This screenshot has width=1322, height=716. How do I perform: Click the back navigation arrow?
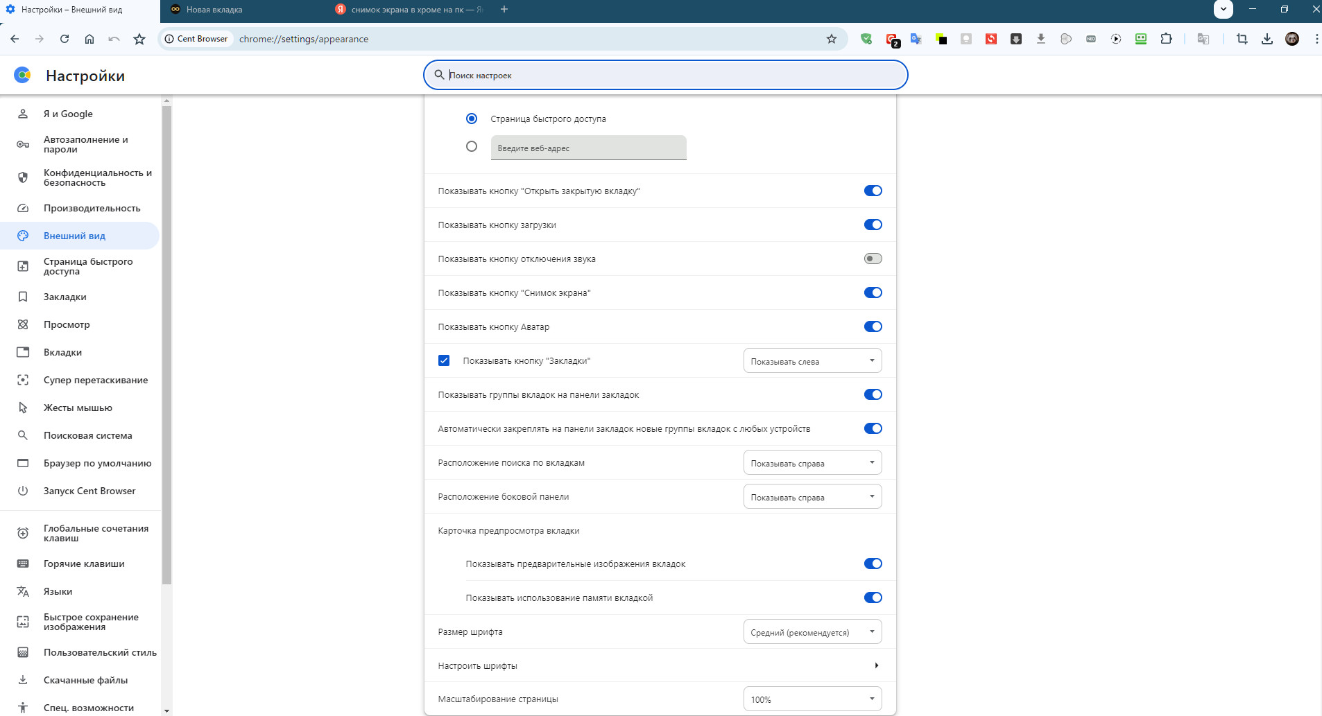[x=15, y=39]
